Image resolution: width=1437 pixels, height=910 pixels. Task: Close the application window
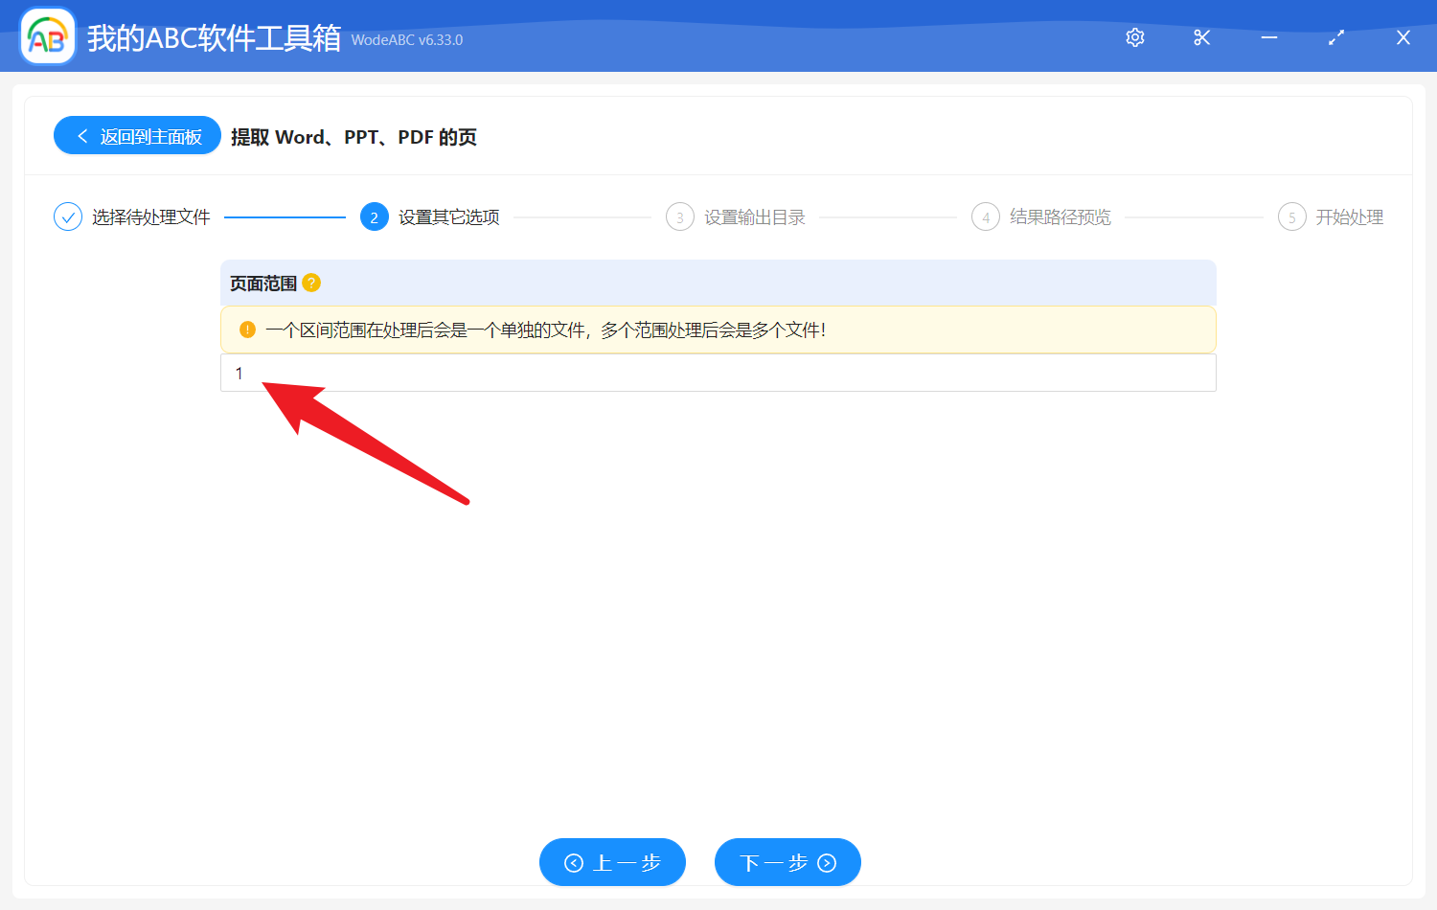pos(1403,37)
